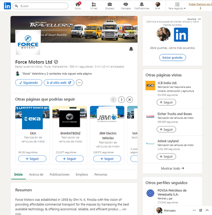Focus the Buscar search field

pos(40,6)
